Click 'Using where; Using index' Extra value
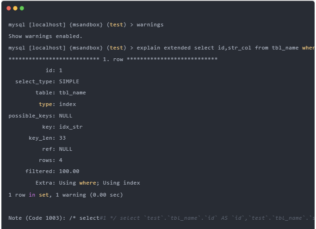The image size is (316, 229). pyautogui.click(x=99, y=183)
